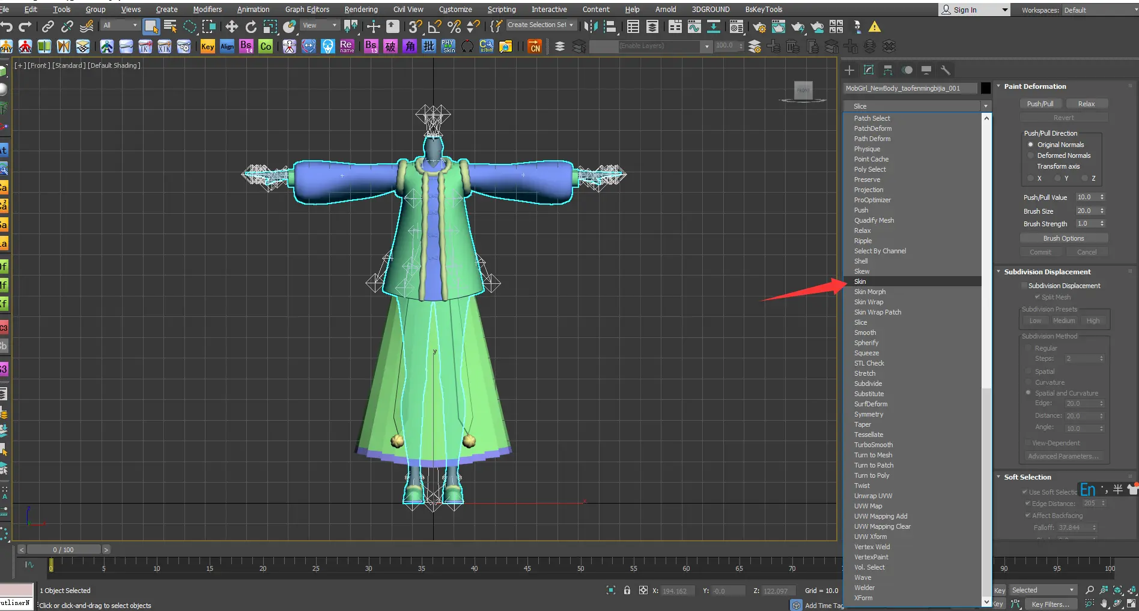Open the Rename plugin icon

pos(347,46)
